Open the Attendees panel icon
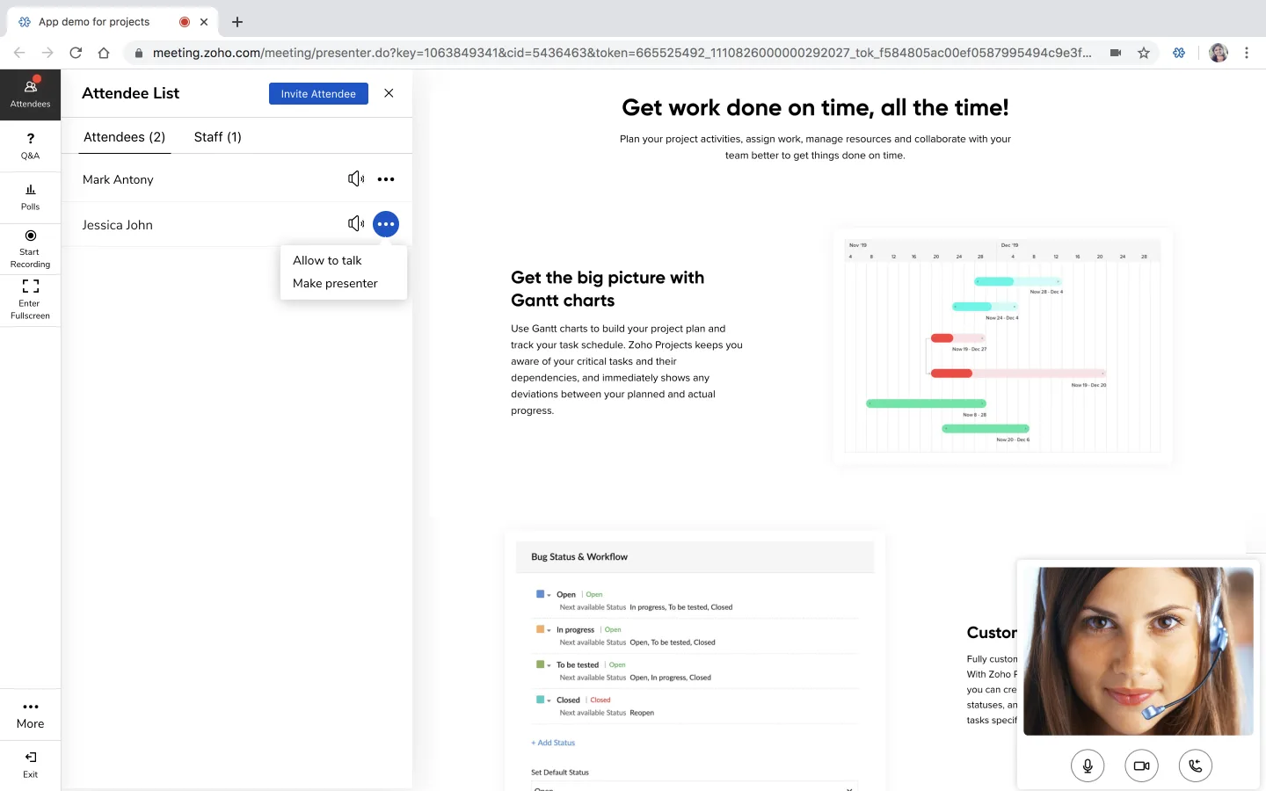Screen dimensions: 1266x791 pos(30,93)
